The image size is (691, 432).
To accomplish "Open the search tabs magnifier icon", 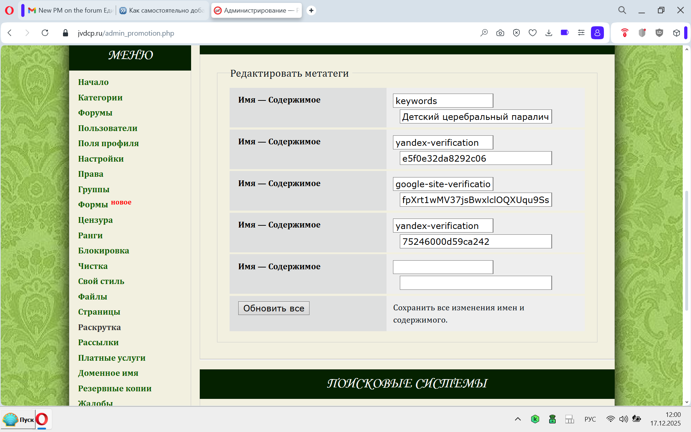I will tap(622, 10).
